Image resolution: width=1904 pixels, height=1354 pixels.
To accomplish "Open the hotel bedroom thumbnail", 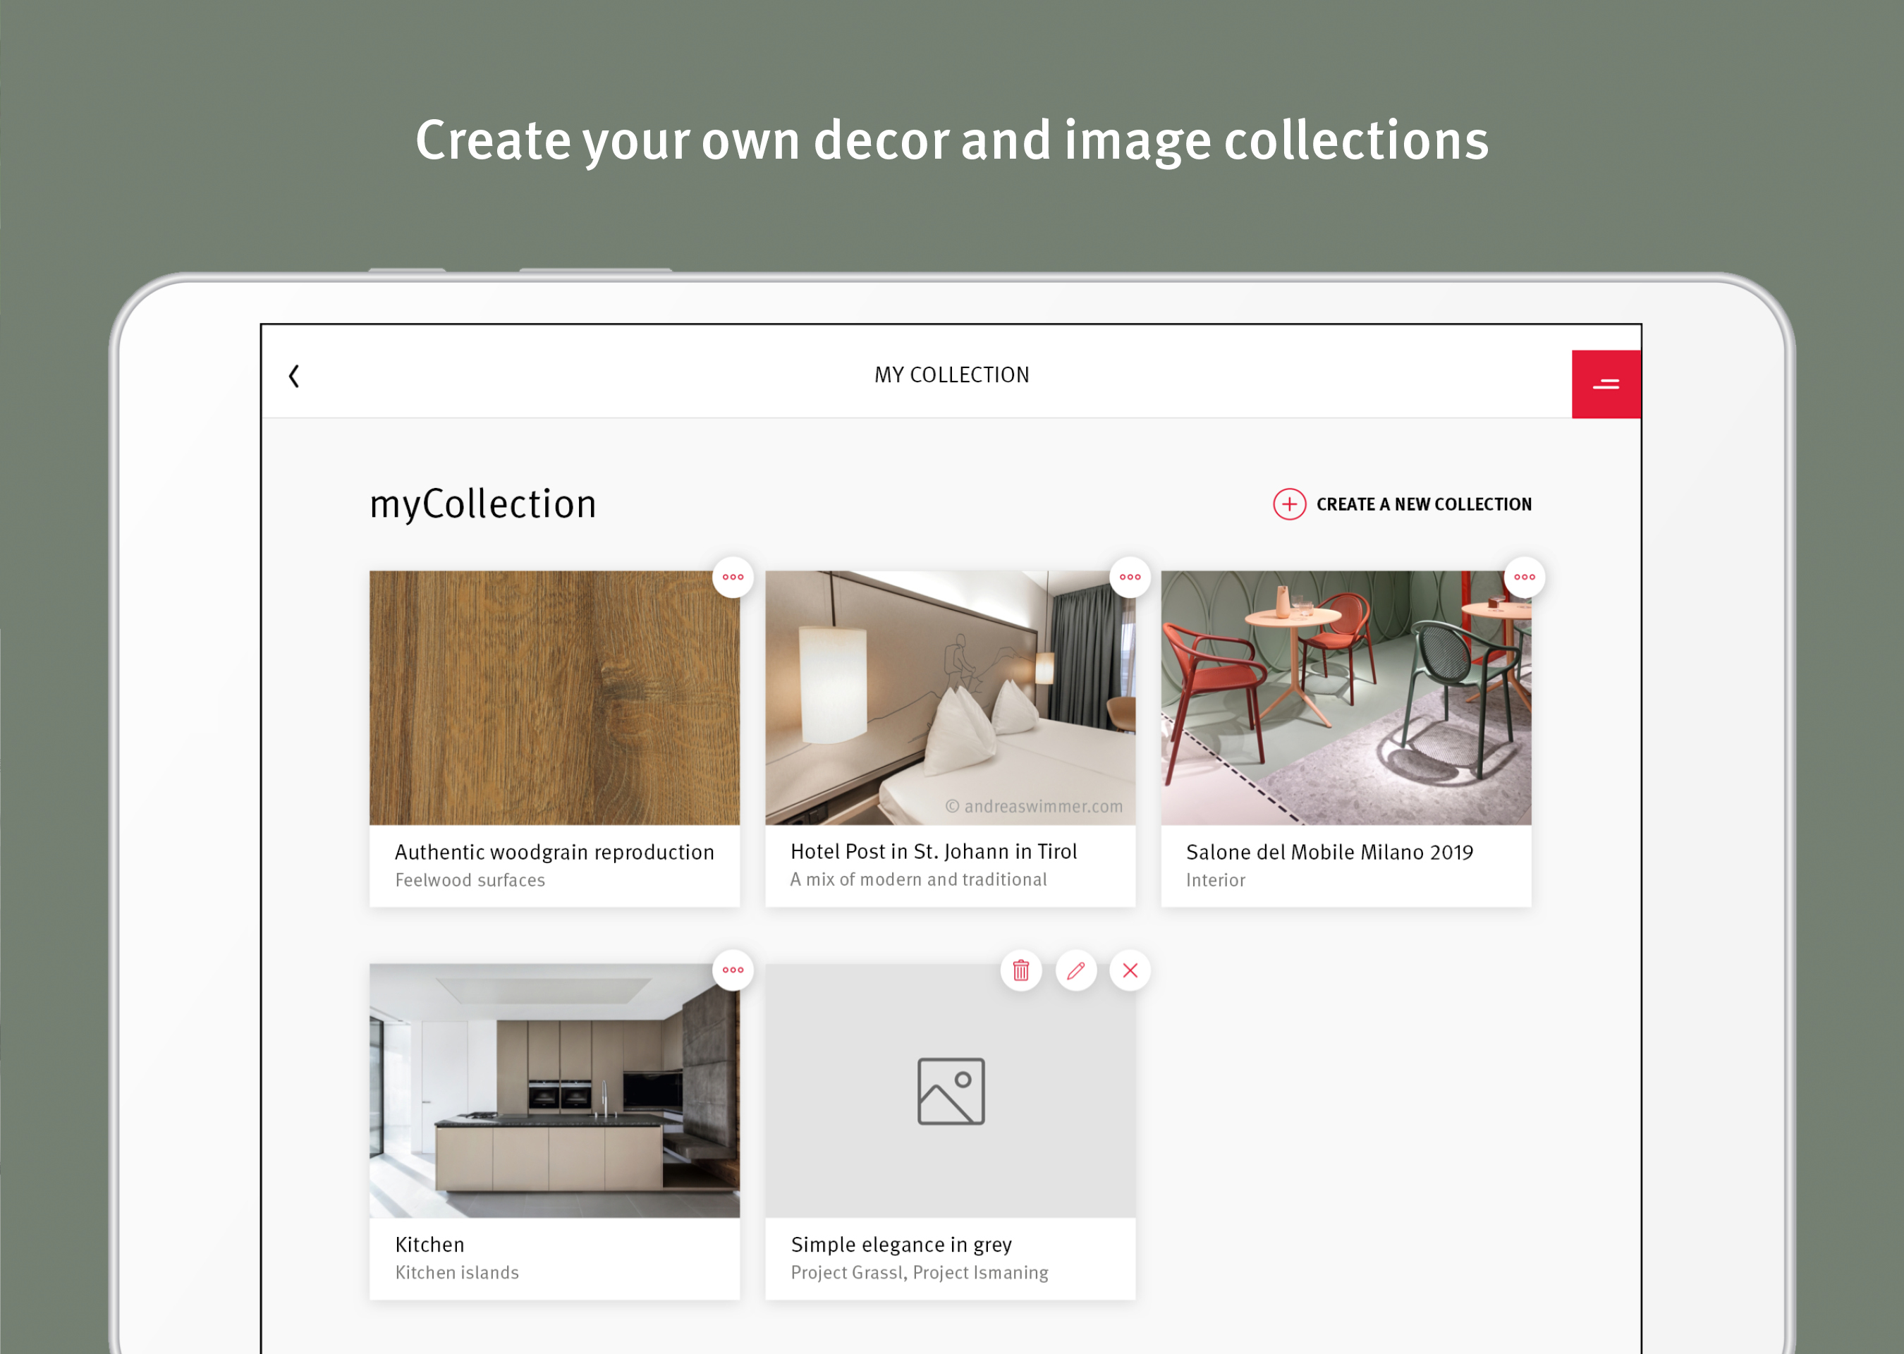I will [x=951, y=698].
